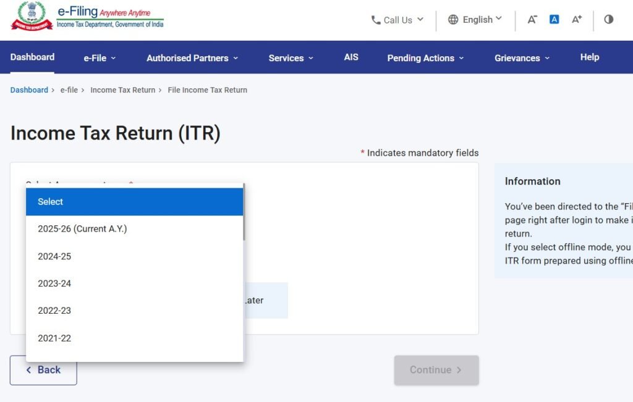This screenshot has width=633, height=402.
Task: Click the Income Tax Department e-Filing logo
Action: [x=87, y=17]
